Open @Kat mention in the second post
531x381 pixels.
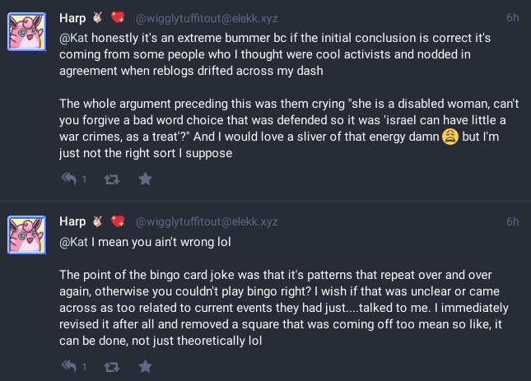(x=73, y=242)
